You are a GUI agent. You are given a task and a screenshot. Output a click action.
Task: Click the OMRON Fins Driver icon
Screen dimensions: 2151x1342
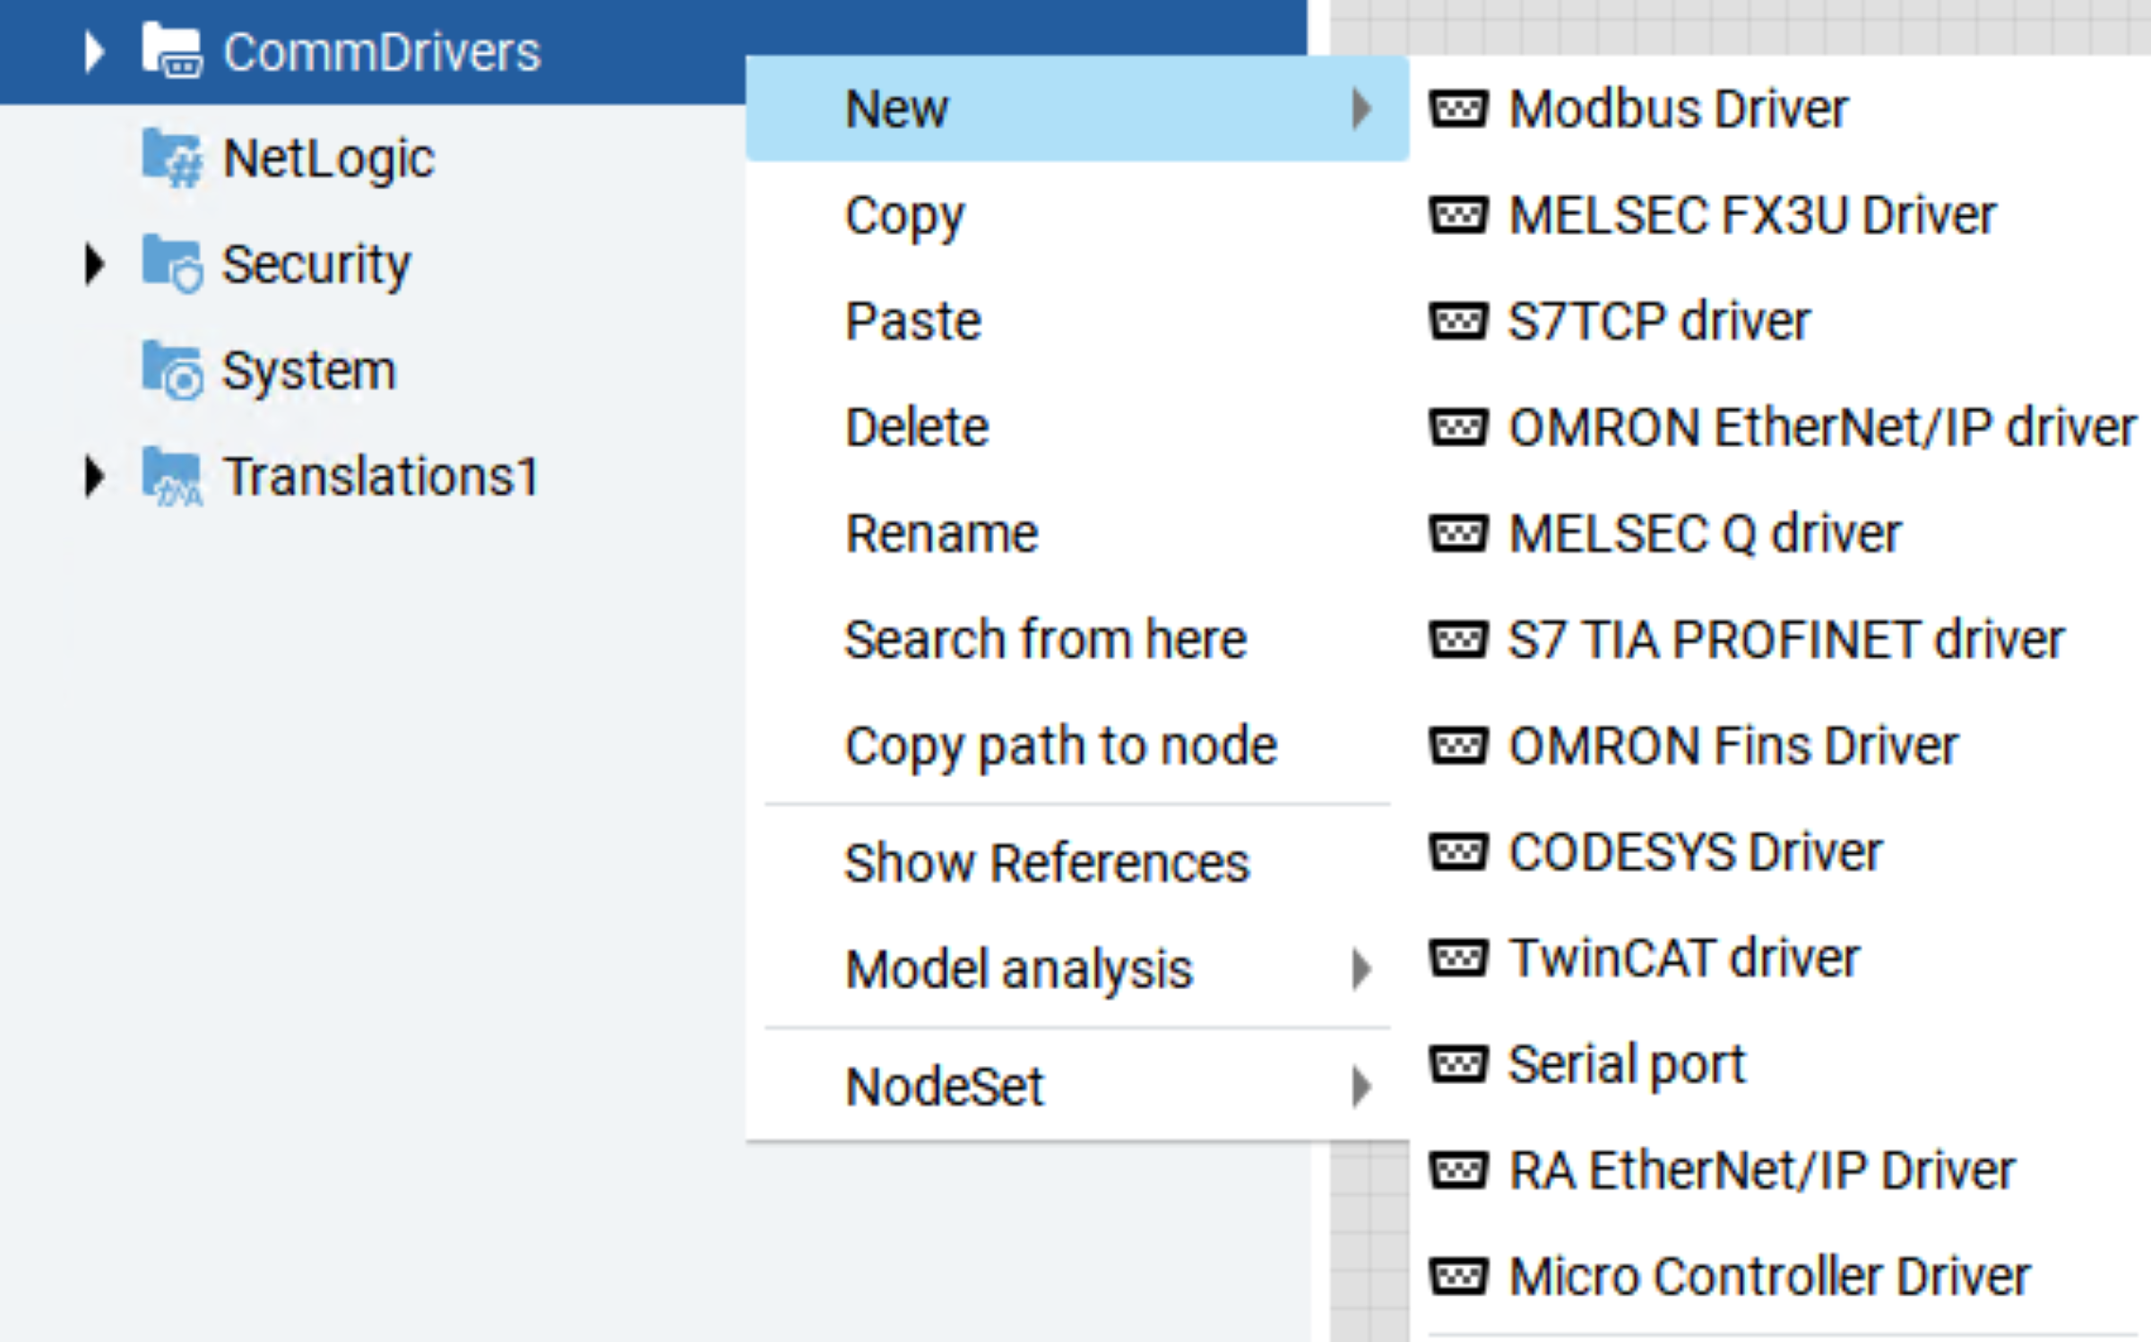[x=1458, y=745]
